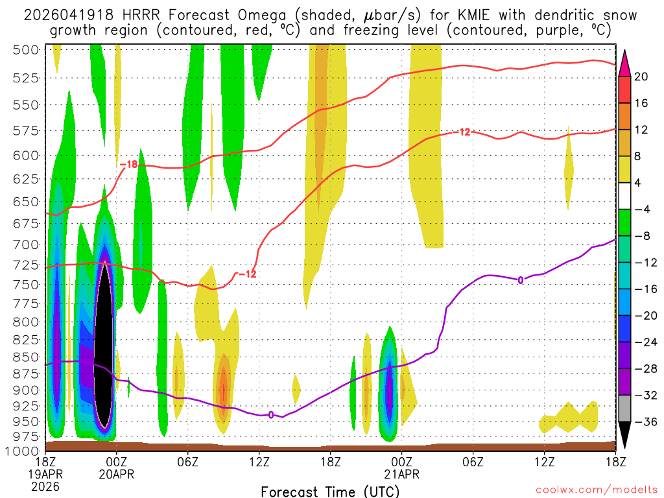The image size is (664, 498).
Task: Click the 00Z tick label above 20APR
Action: tap(117, 462)
